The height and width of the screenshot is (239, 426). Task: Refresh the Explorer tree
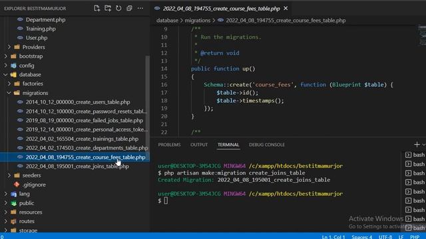pos(118,8)
